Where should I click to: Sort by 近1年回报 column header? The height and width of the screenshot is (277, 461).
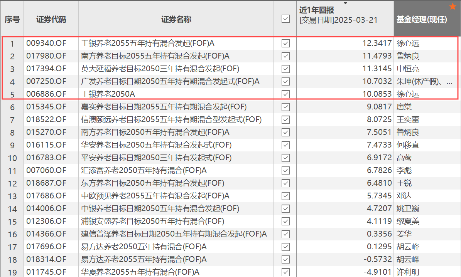(317, 10)
